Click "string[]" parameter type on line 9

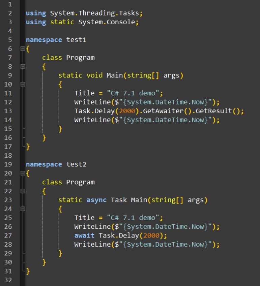tap(143, 75)
